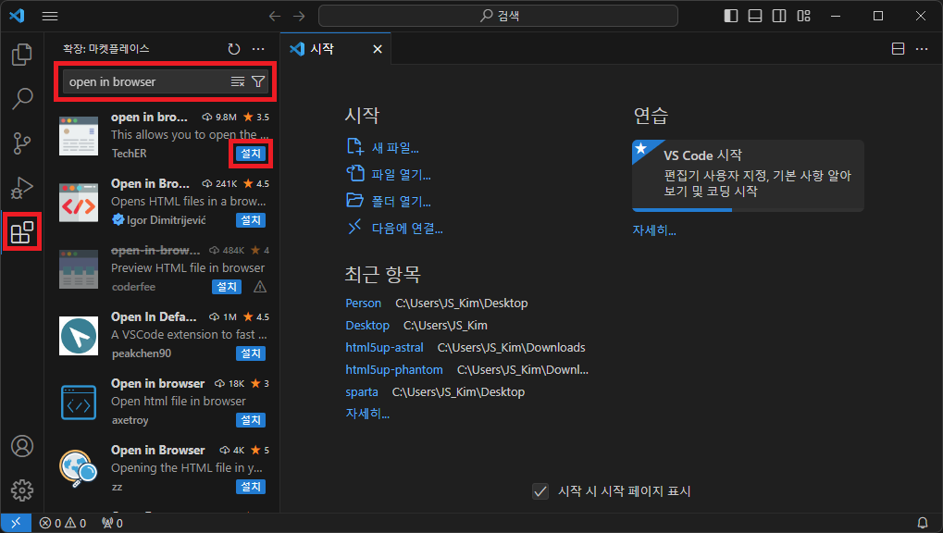Select the axetroy extension icon

(x=78, y=403)
